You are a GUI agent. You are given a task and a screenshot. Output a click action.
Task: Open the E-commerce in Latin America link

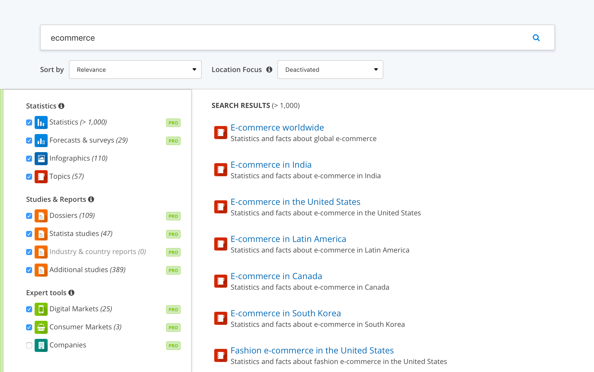[288, 239]
